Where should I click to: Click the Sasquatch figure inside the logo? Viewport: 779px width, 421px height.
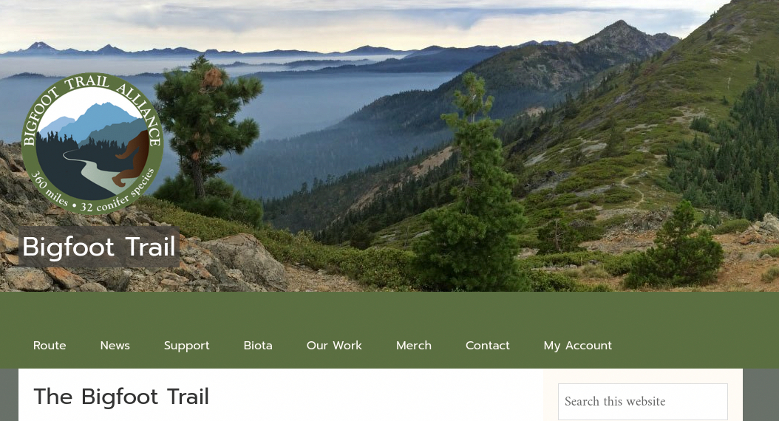(x=132, y=158)
